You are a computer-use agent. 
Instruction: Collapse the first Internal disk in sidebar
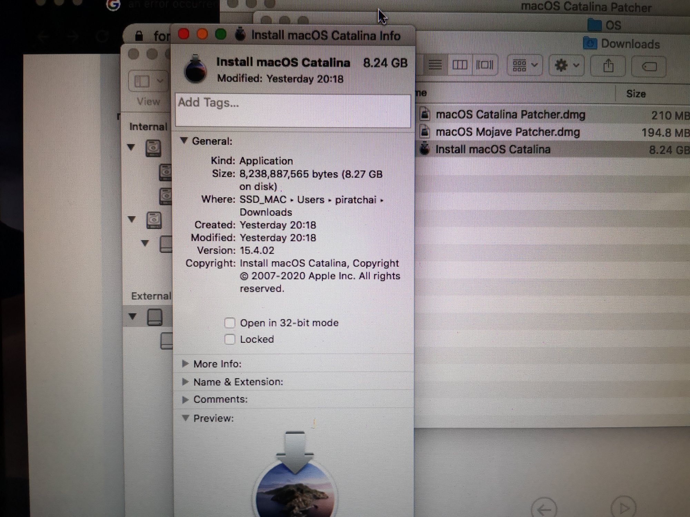131,147
